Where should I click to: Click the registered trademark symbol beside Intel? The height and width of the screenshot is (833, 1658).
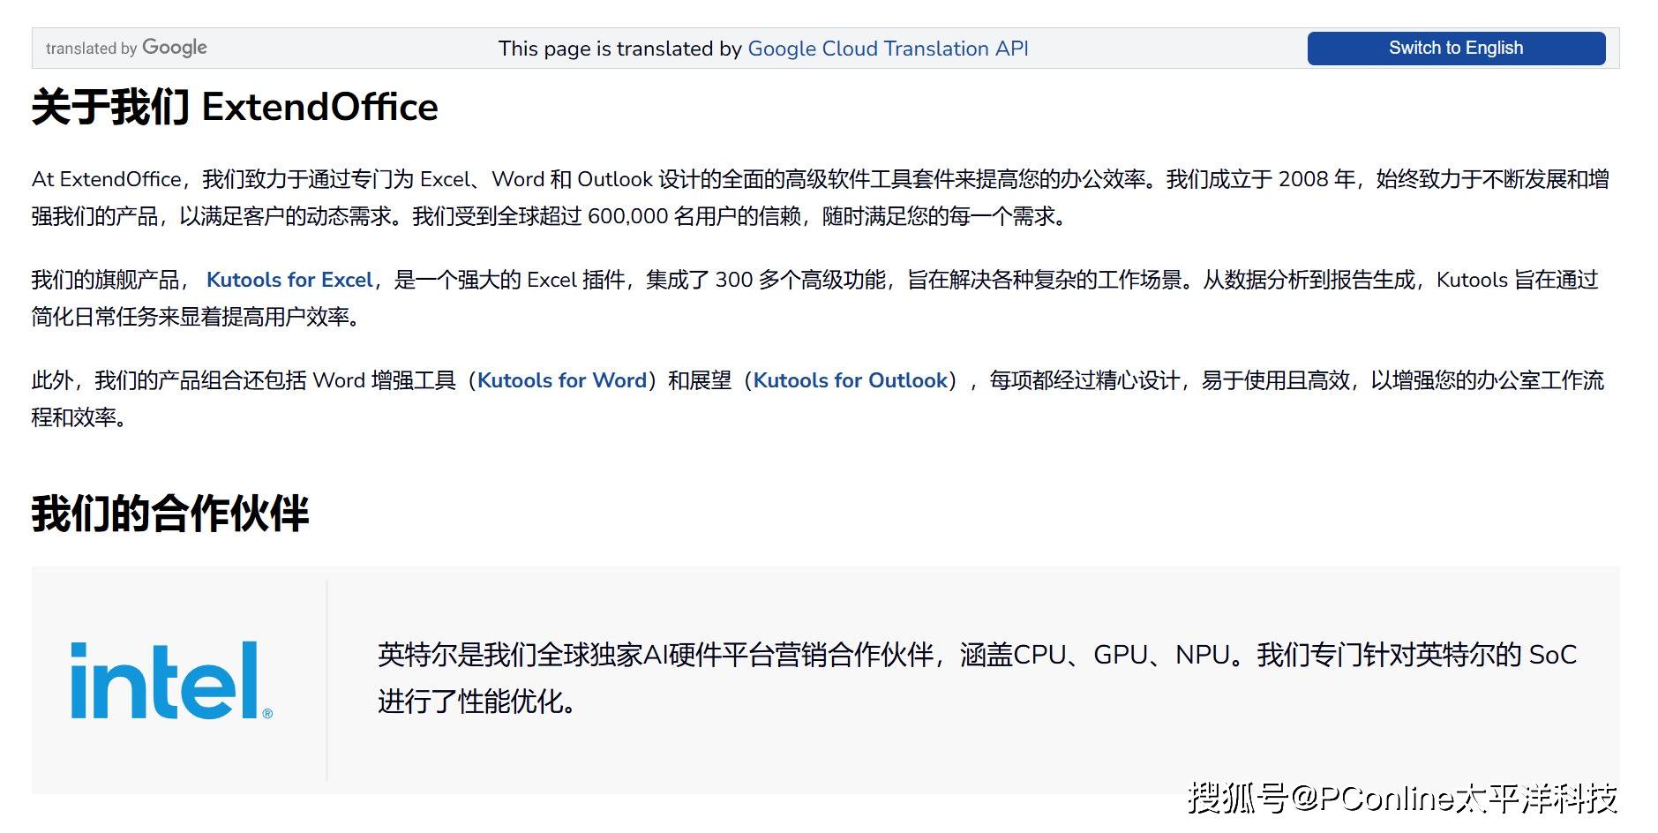click(267, 713)
